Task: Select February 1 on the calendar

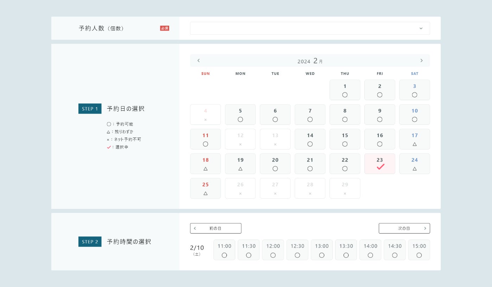Action: 345,90
